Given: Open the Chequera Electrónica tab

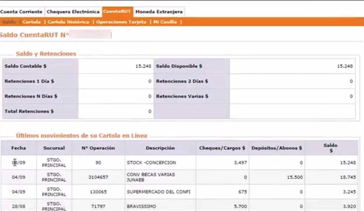Looking at the screenshot, I should (73, 11).
